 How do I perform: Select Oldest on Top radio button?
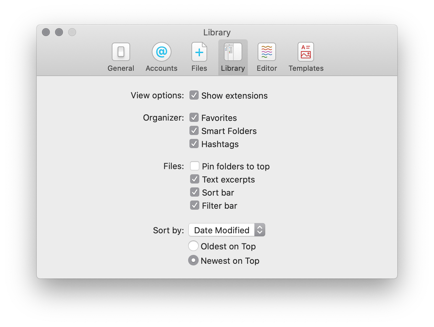pyautogui.click(x=193, y=246)
